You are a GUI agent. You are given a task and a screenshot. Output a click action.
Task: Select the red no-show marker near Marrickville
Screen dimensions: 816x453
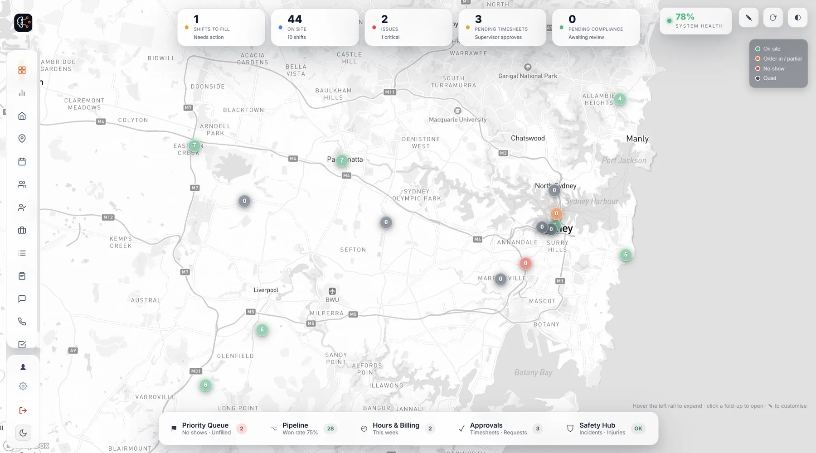point(525,263)
